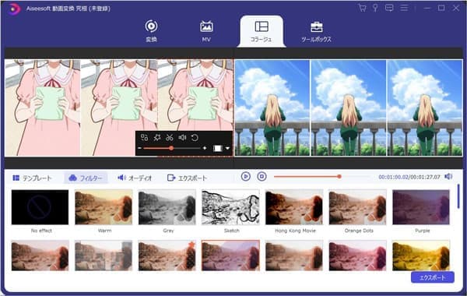Screen dimensions: 467x296
Task: Select the leftmost pink dress collage cell
Action: tap(43, 107)
